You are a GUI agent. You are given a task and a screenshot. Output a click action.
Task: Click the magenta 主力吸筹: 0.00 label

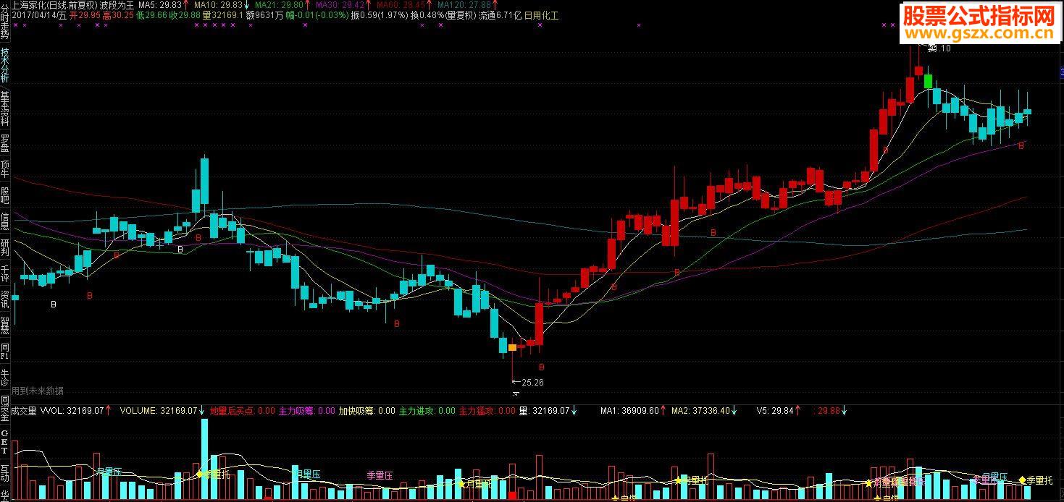[x=307, y=411]
